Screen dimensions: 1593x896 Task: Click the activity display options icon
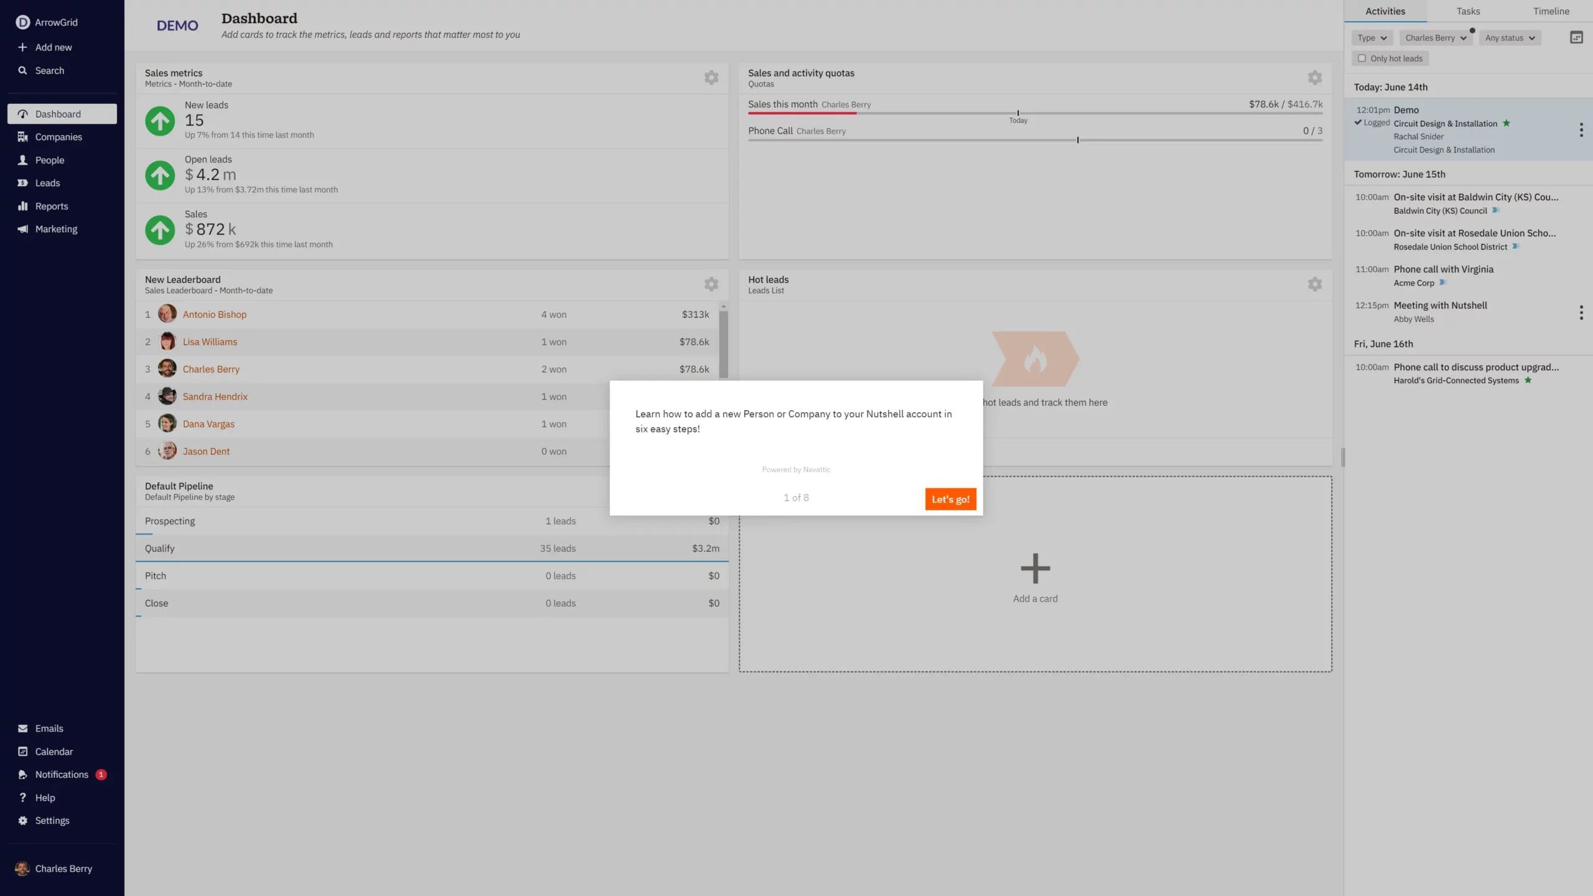point(1576,37)
